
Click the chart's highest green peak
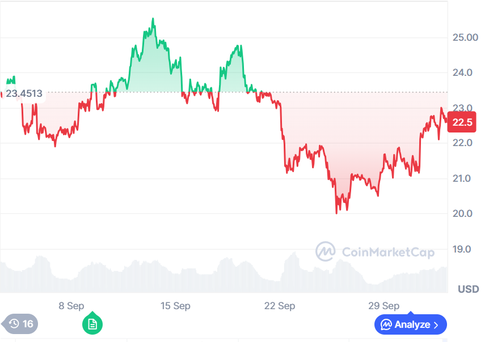pyautogui.click(x=153, y=20)
